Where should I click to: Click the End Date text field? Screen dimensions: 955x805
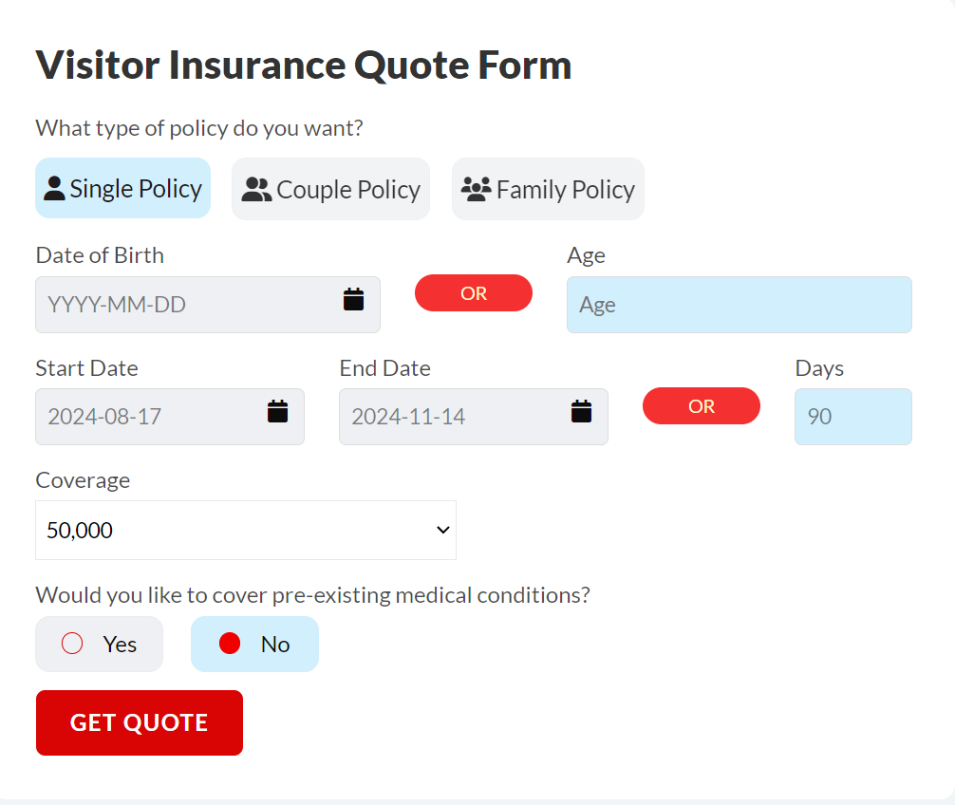click(x=474, y=417)
